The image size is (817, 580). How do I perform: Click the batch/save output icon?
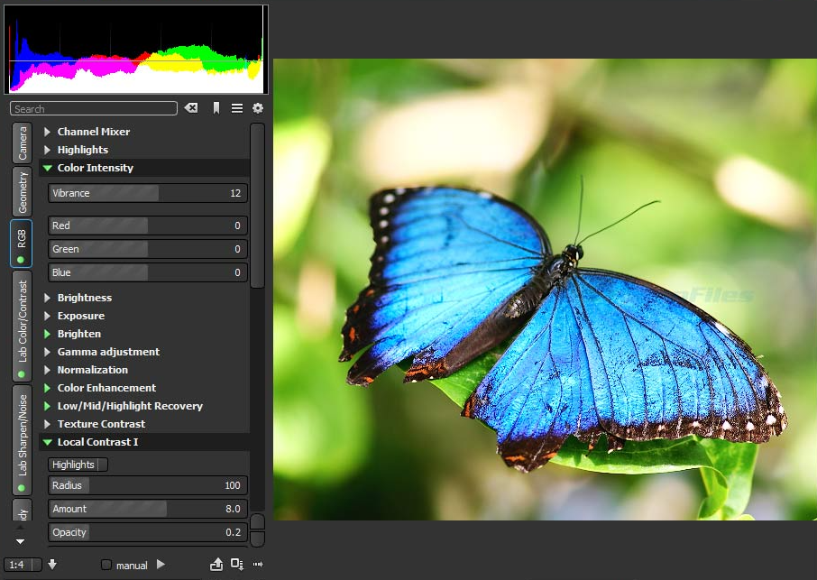point(236,564)
